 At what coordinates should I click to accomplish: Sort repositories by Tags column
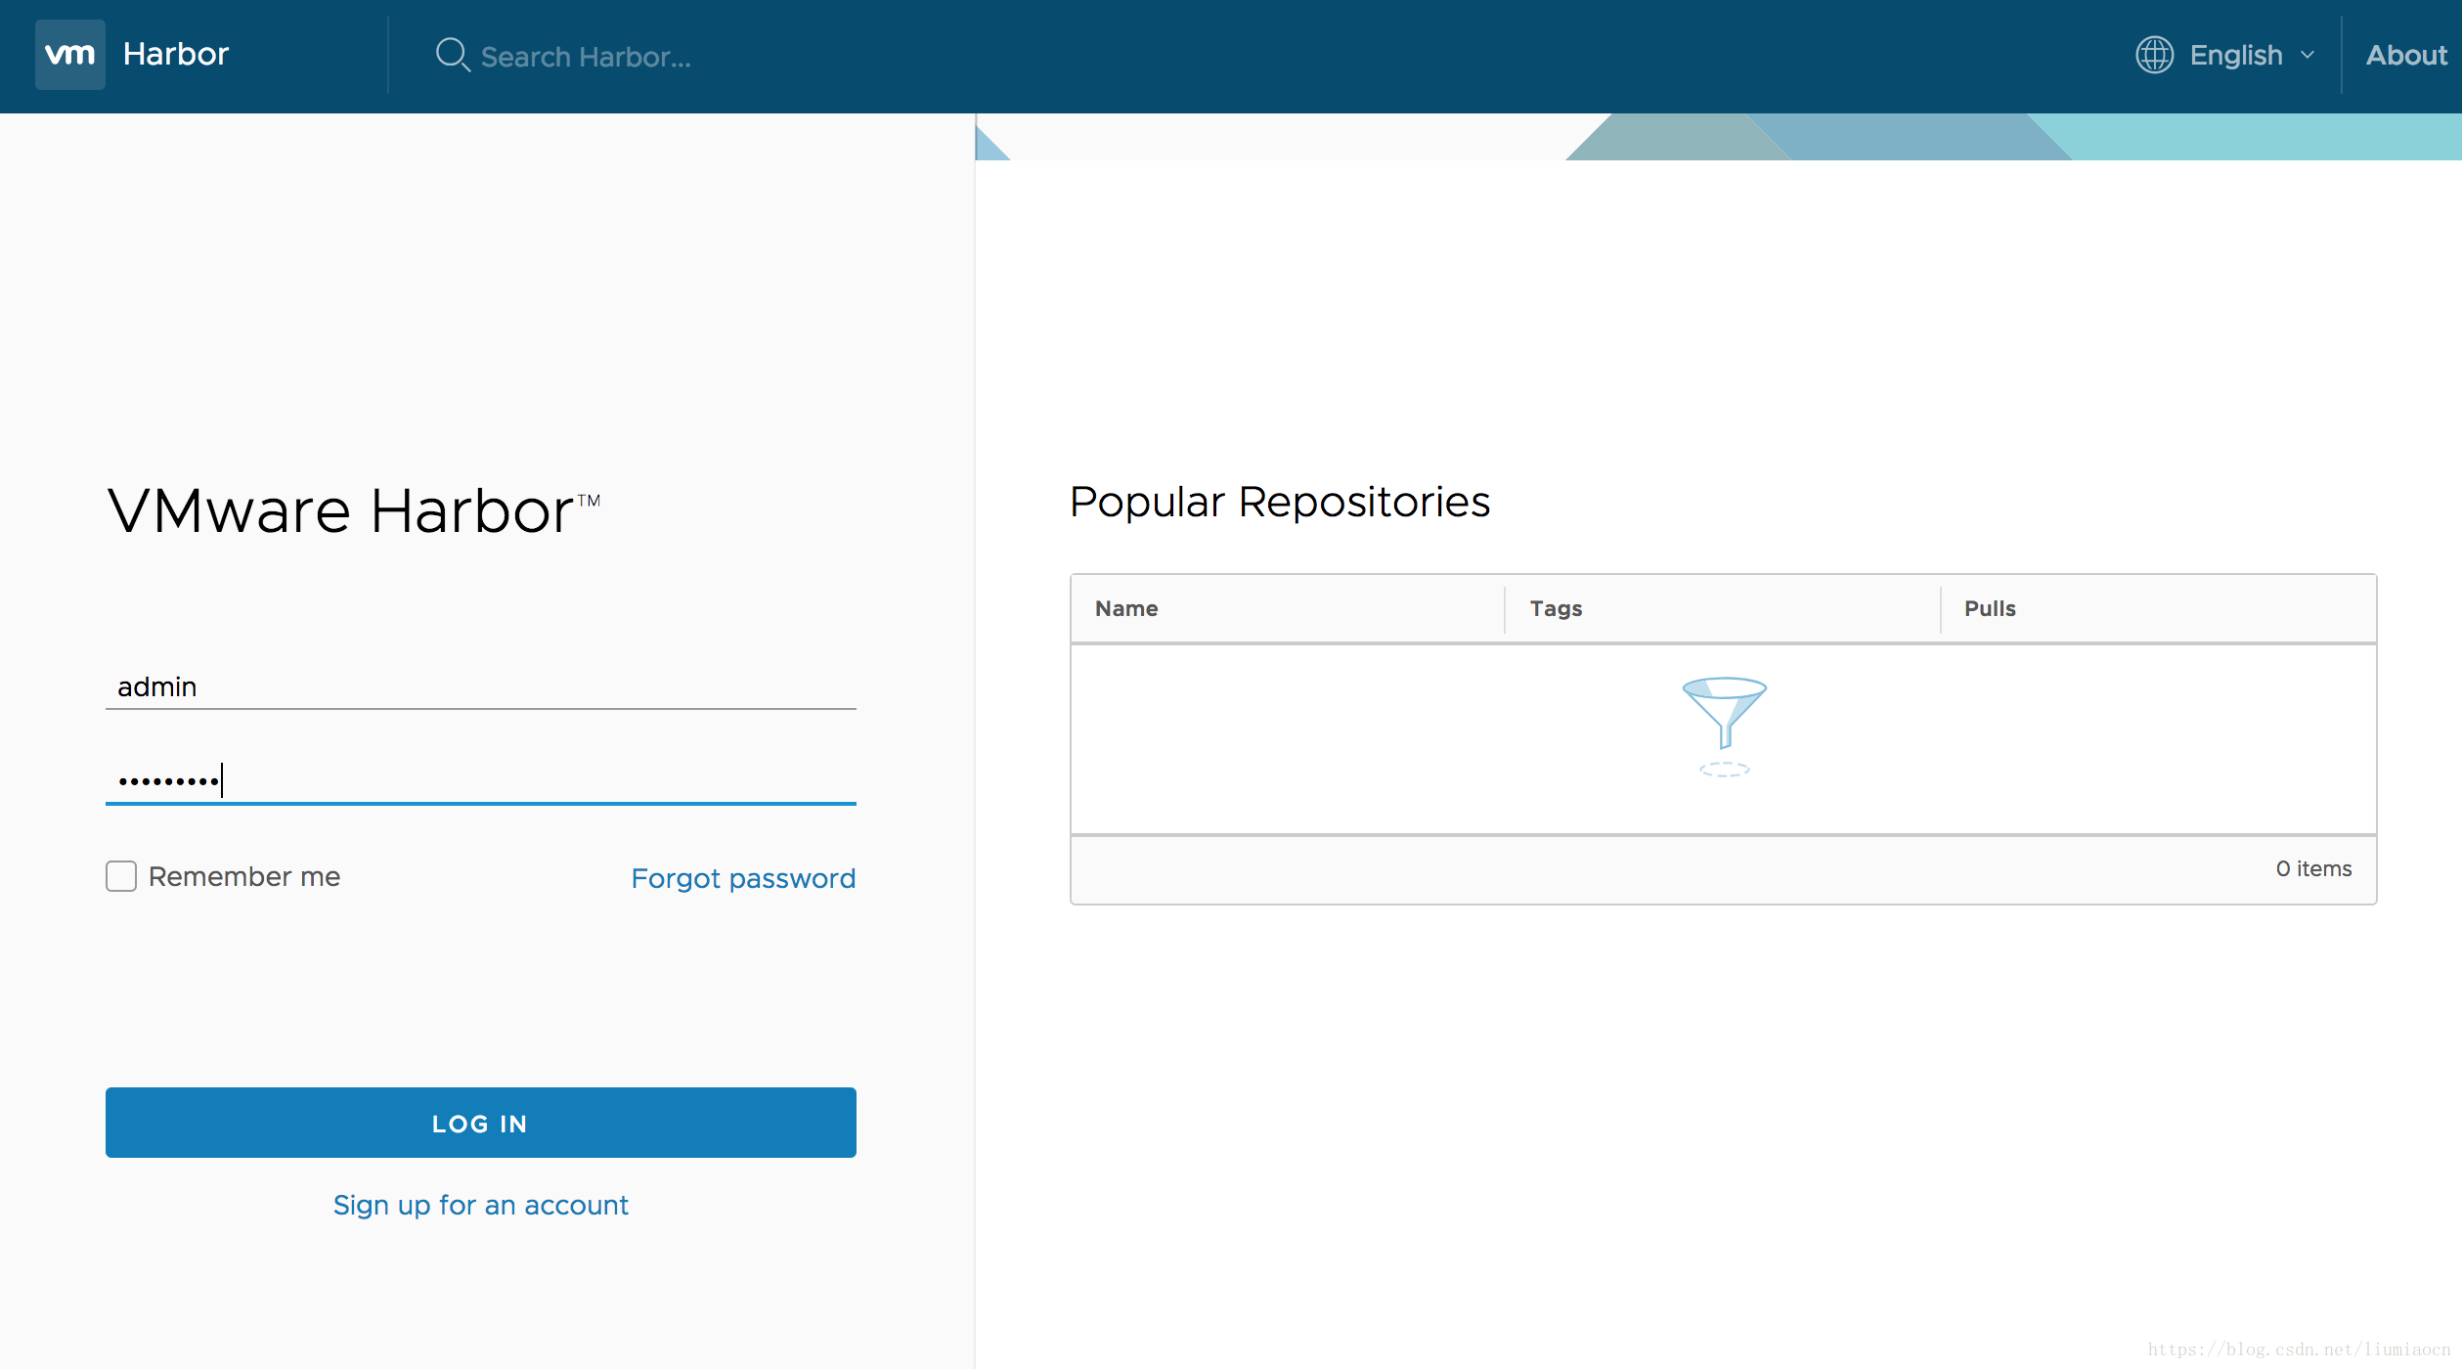[x=1556, y=608]
